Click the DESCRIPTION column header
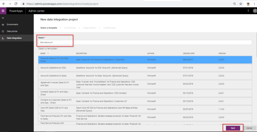Screen dimensions: 257x132 [x=81, y=54]
